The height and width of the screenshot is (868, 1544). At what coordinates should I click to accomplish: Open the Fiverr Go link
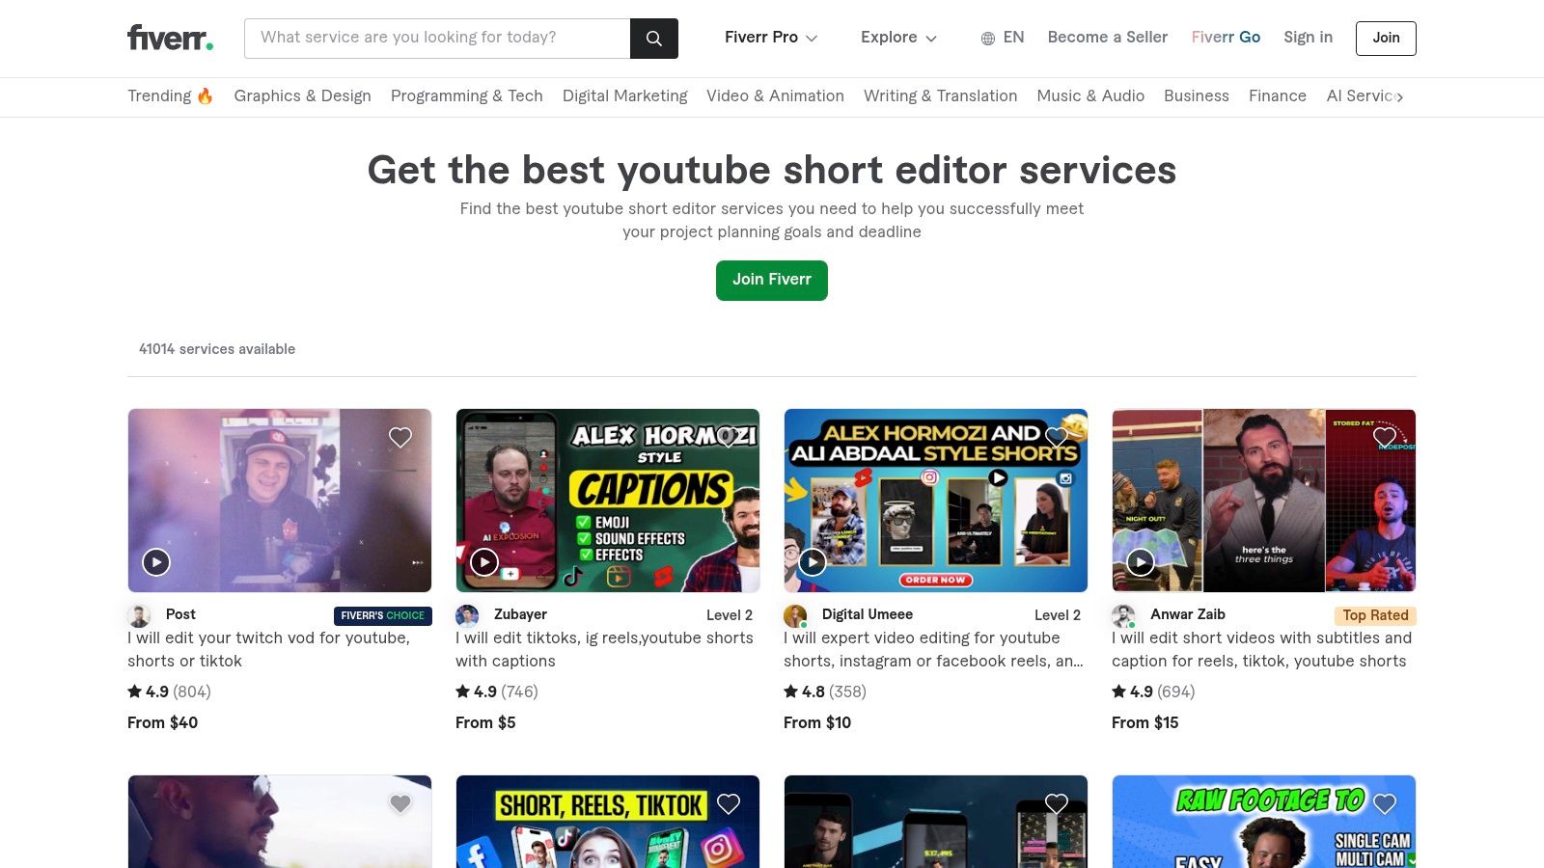(x=1226, y=38)
